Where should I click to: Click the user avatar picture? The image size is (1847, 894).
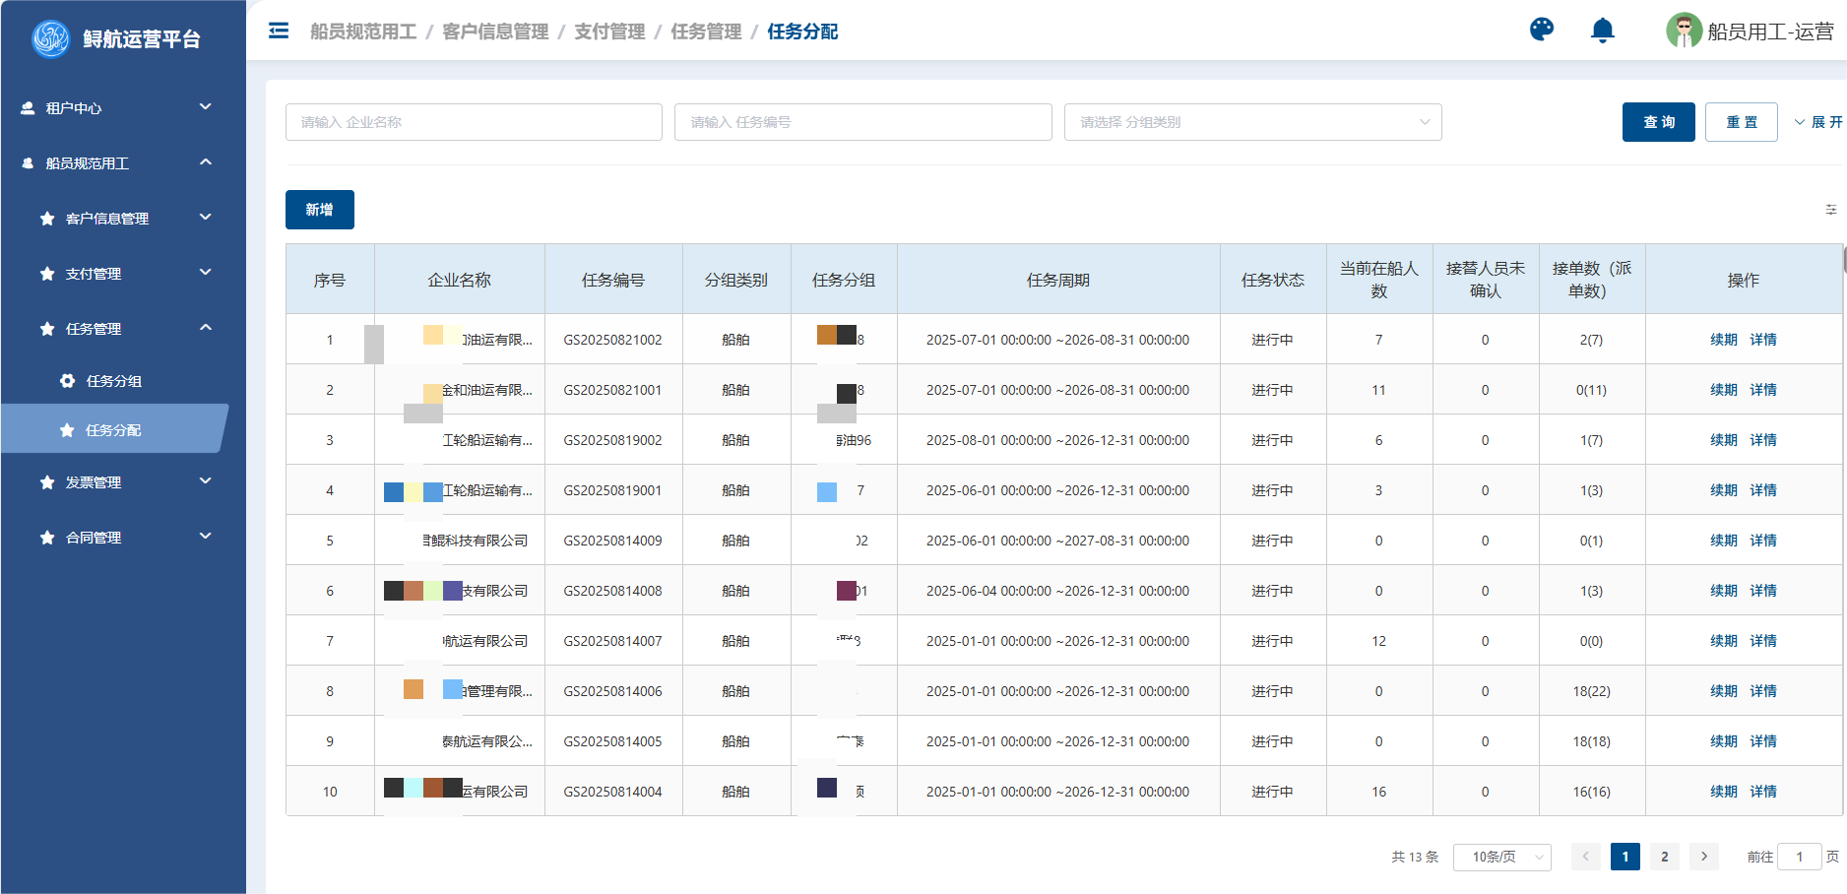coord(1683,31)
